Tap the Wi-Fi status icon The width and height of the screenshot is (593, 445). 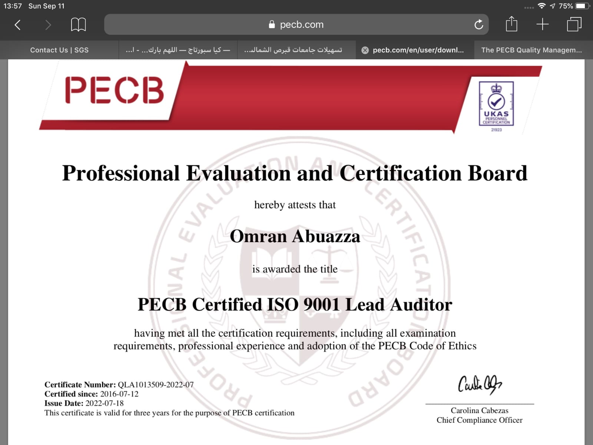pos(541,6)
